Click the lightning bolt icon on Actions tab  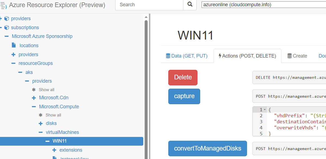coord(220,56)
